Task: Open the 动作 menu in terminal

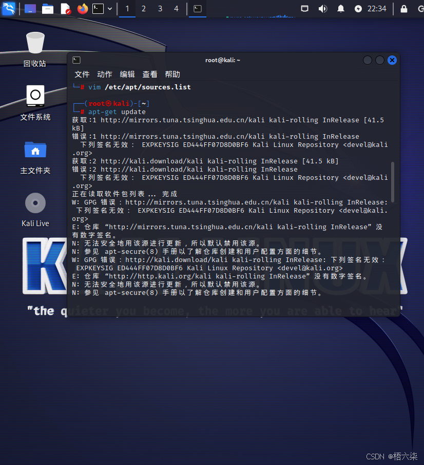Action: tap(105, 74)
